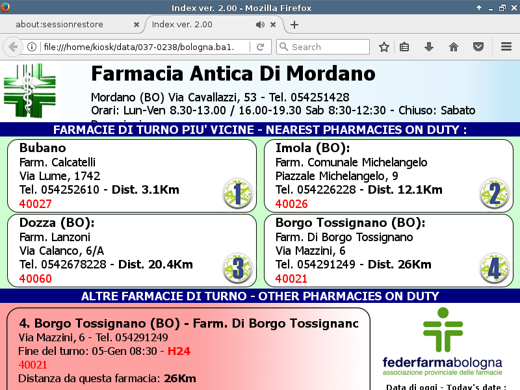Image resolution: width=520 pixels, height=390 pixels.
Task: Click number 1 badge for Bubano pharmacy
Action: pyautogui.click(x=237, y=193)
